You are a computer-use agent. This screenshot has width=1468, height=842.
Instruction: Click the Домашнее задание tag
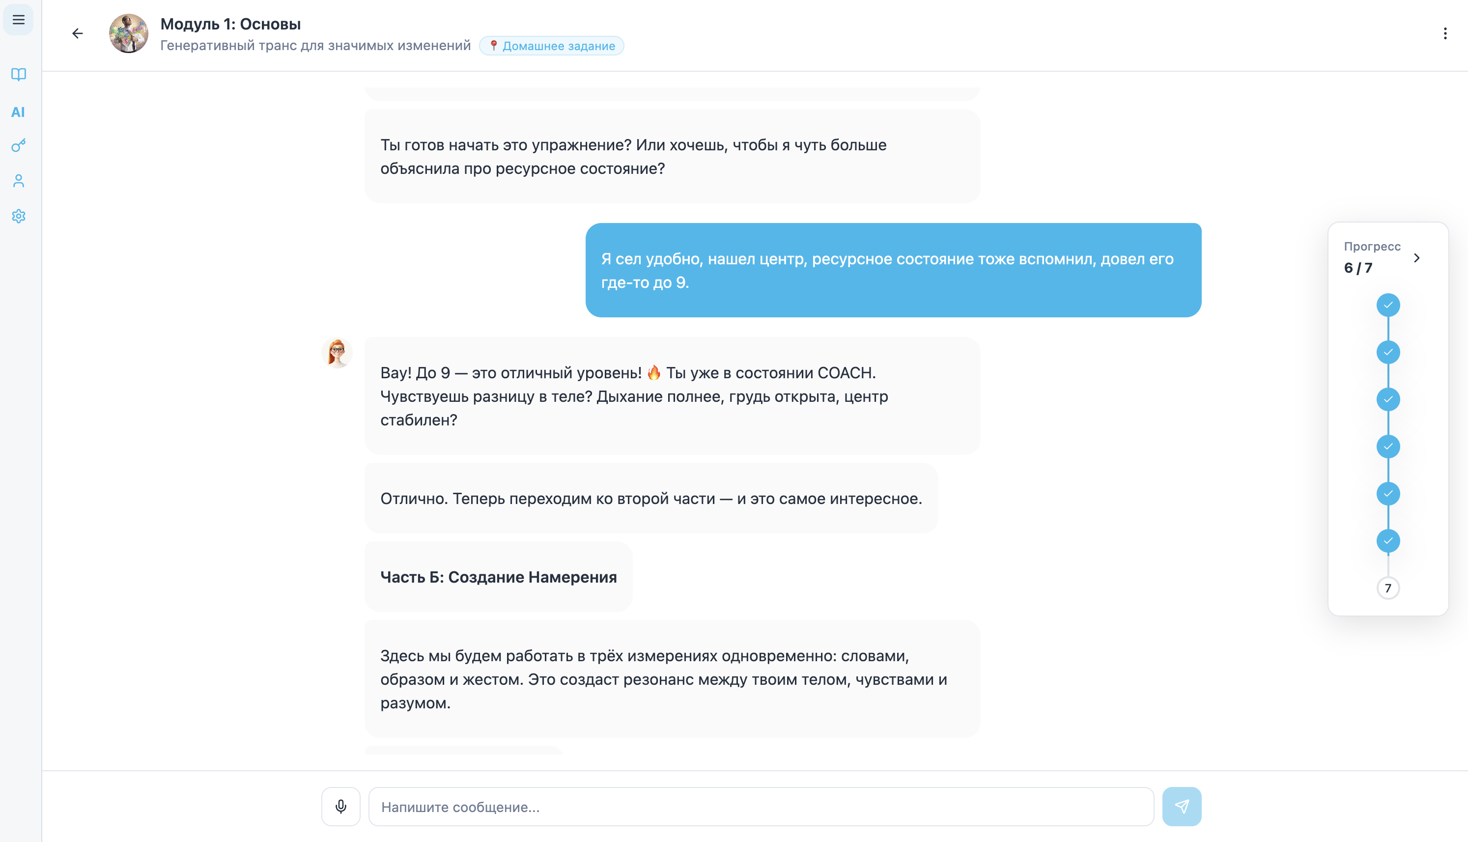[552, 46]
